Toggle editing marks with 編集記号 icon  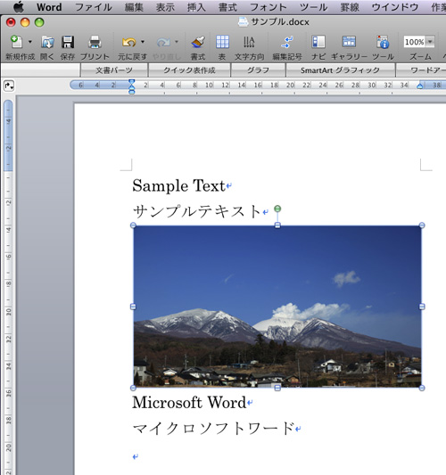(x=287, y=42)
